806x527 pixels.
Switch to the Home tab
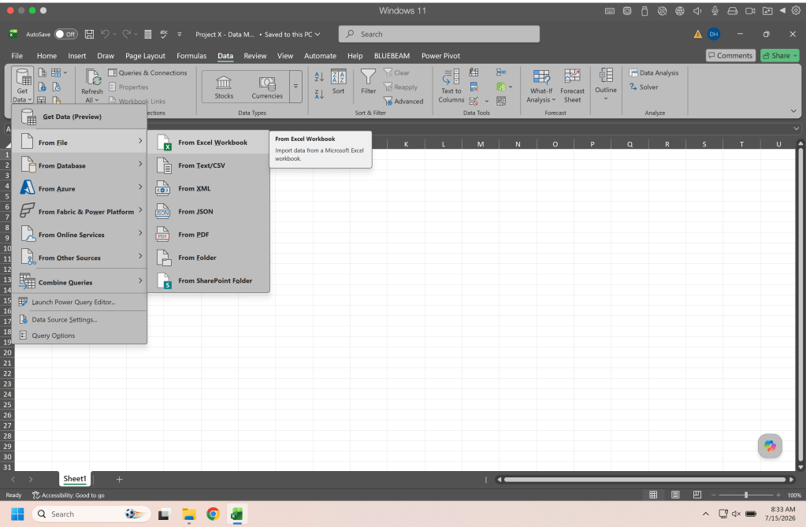click(46, 55)
